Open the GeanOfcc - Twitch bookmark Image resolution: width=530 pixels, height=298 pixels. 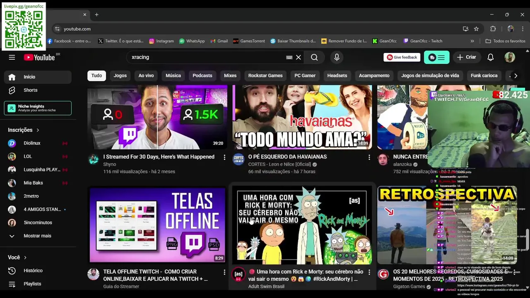tap(423, 41)
